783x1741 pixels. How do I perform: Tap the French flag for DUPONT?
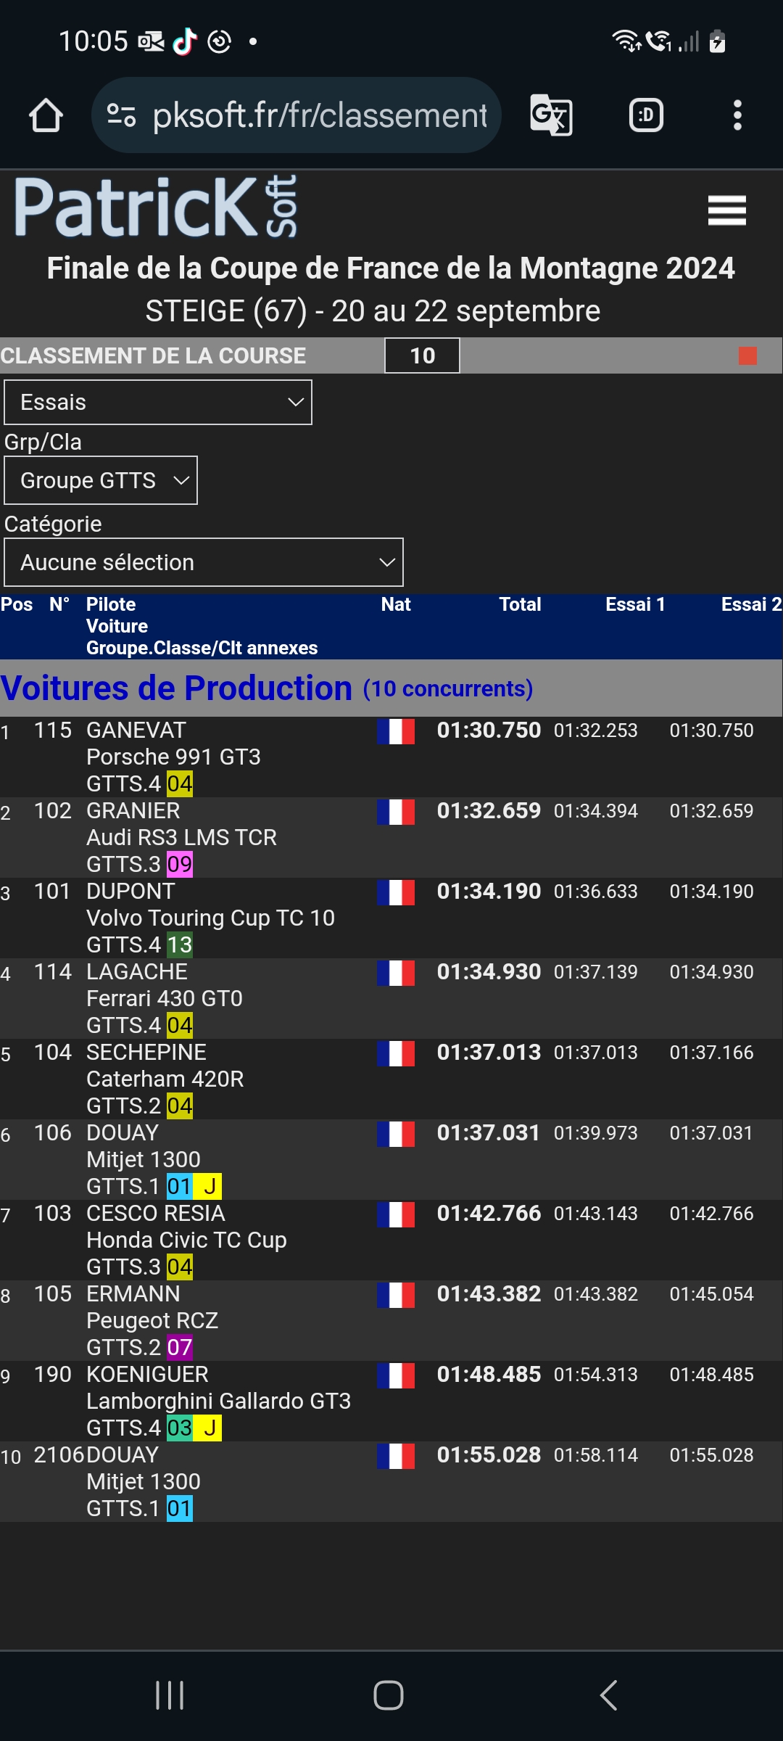(x=396, y=892)
